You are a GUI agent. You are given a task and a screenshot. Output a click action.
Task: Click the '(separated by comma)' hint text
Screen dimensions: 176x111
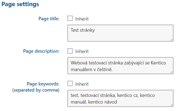36,90
